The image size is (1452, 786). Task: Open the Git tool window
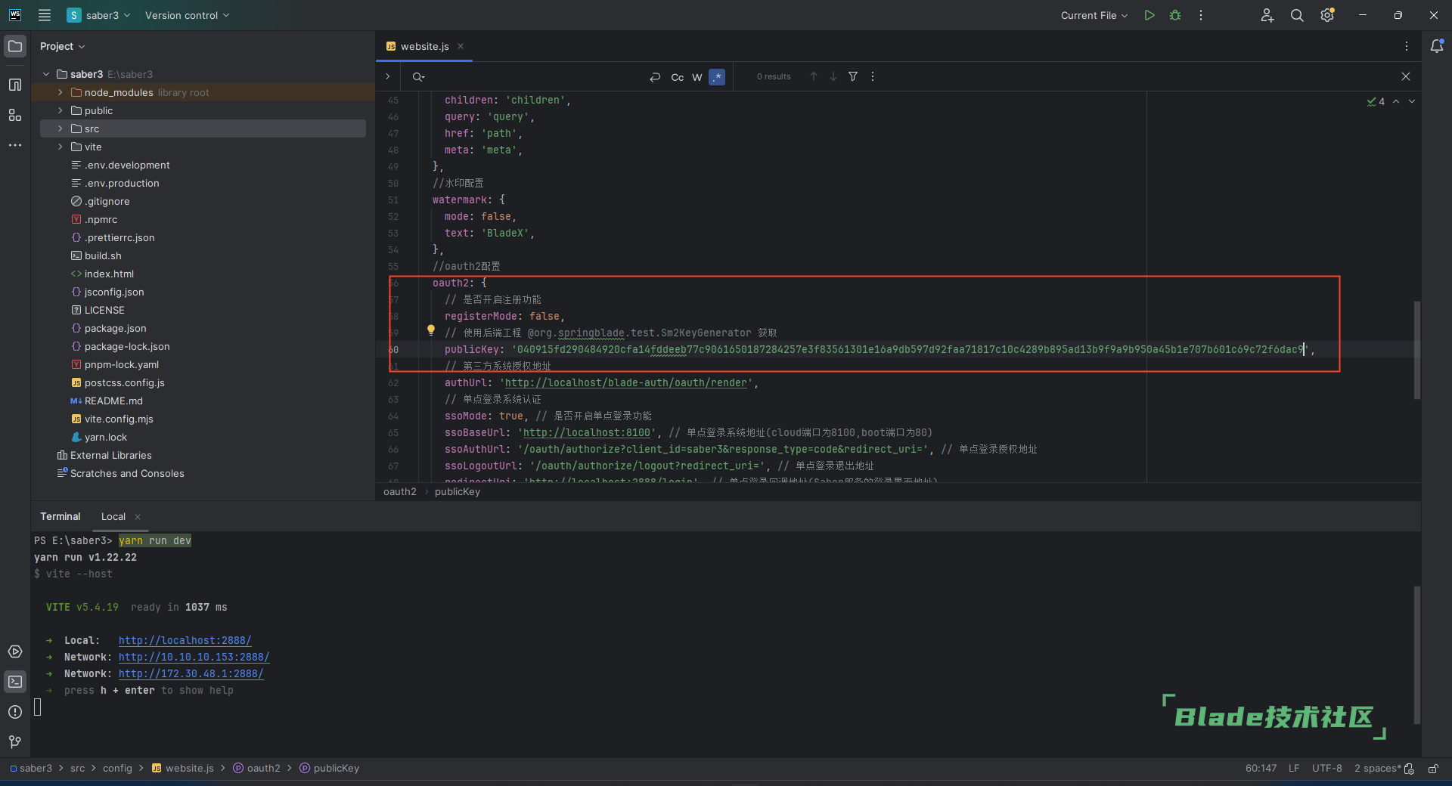pyautogui.click(x=15, y=742)
